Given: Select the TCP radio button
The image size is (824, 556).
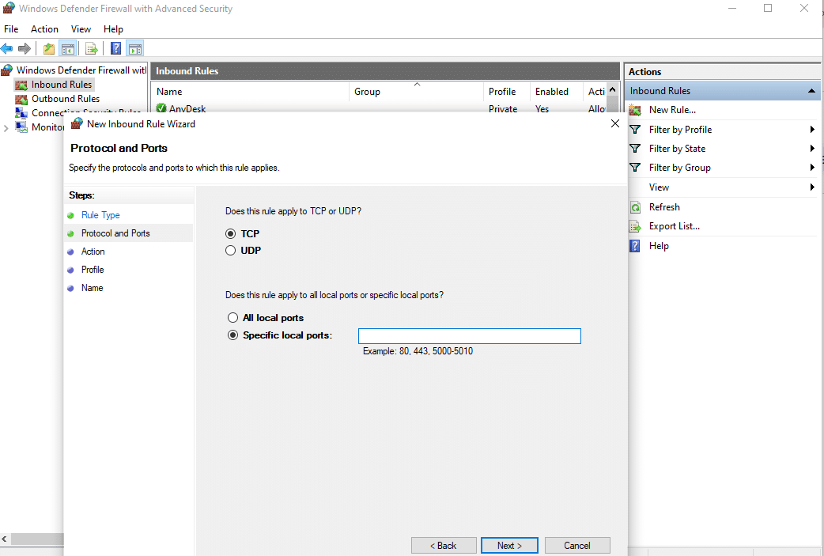Looking at the screenshot, I should [231, 234].
